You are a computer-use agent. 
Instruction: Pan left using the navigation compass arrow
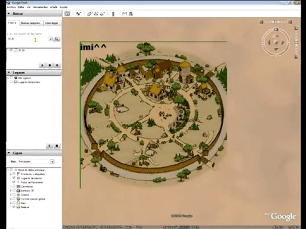pyautogui.click(x=269, y=42)
